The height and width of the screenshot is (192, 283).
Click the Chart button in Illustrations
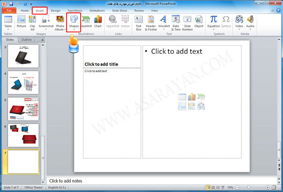pos(98,22)
